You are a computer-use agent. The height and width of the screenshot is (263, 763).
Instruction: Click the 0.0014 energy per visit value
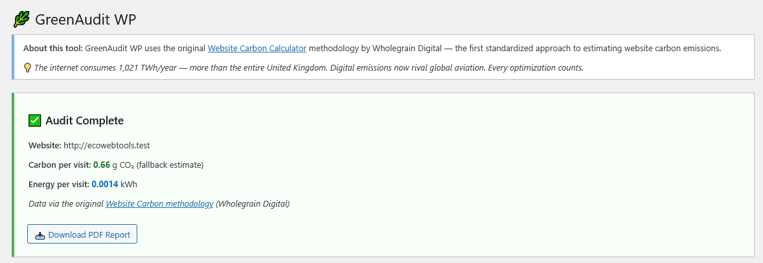click(105, 184)
